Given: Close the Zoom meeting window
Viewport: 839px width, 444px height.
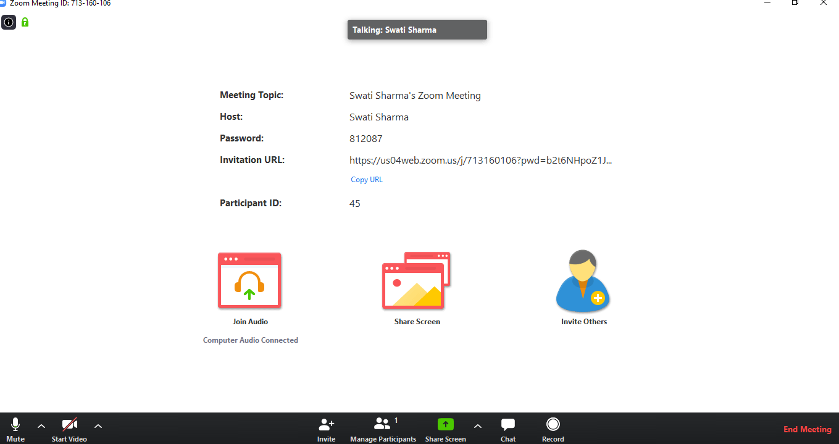Looking at the screenshot, I should point(824,3).
